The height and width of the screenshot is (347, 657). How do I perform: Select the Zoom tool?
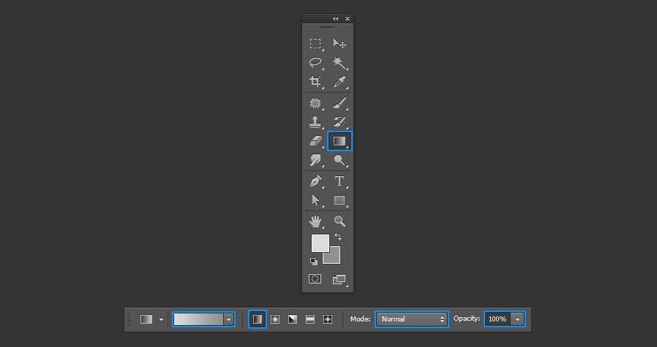pos(339,221)
